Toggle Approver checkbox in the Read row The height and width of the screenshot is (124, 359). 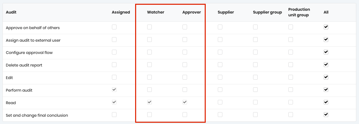[185, 102]
